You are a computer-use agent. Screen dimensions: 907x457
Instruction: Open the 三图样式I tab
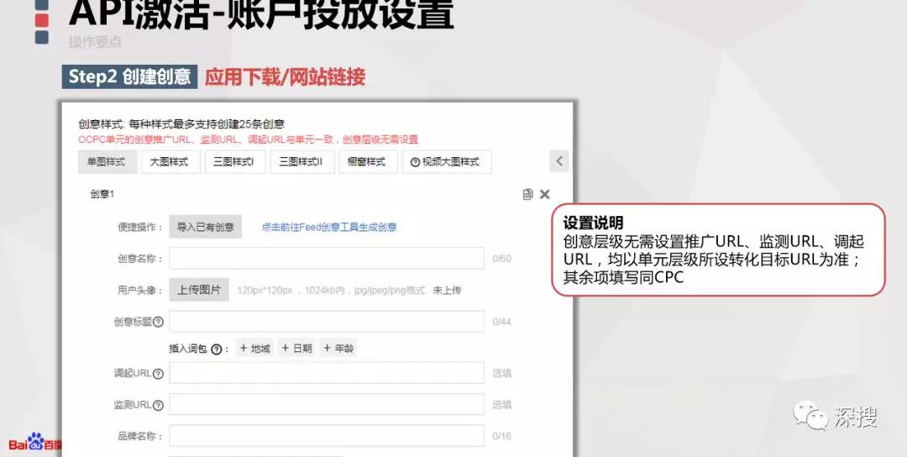(234, 162)
